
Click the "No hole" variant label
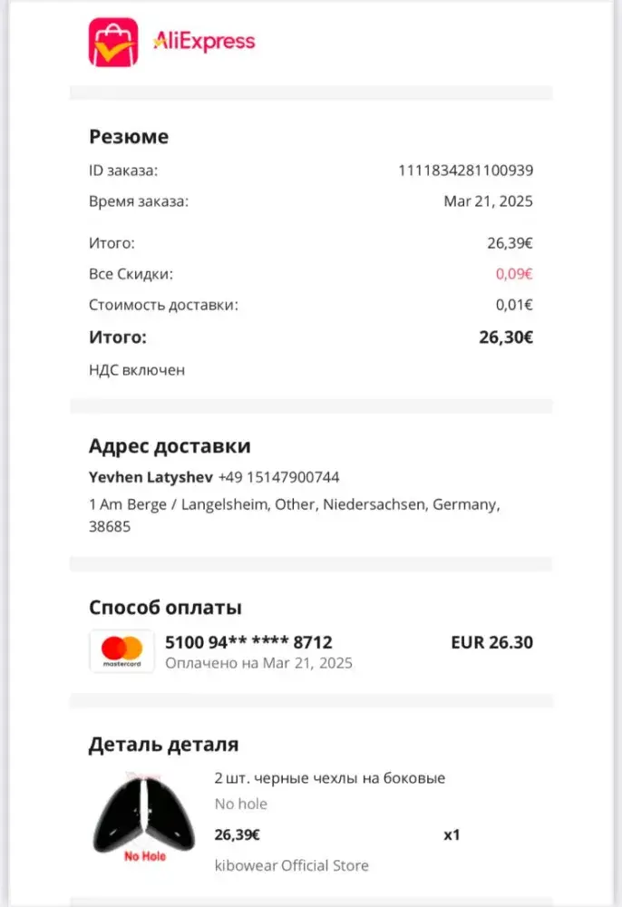coord(241,804)
